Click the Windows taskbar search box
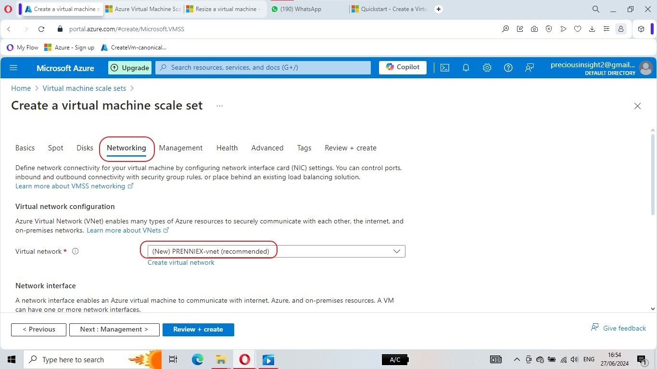This screenshot has height=369, width=657. (92, 359)
